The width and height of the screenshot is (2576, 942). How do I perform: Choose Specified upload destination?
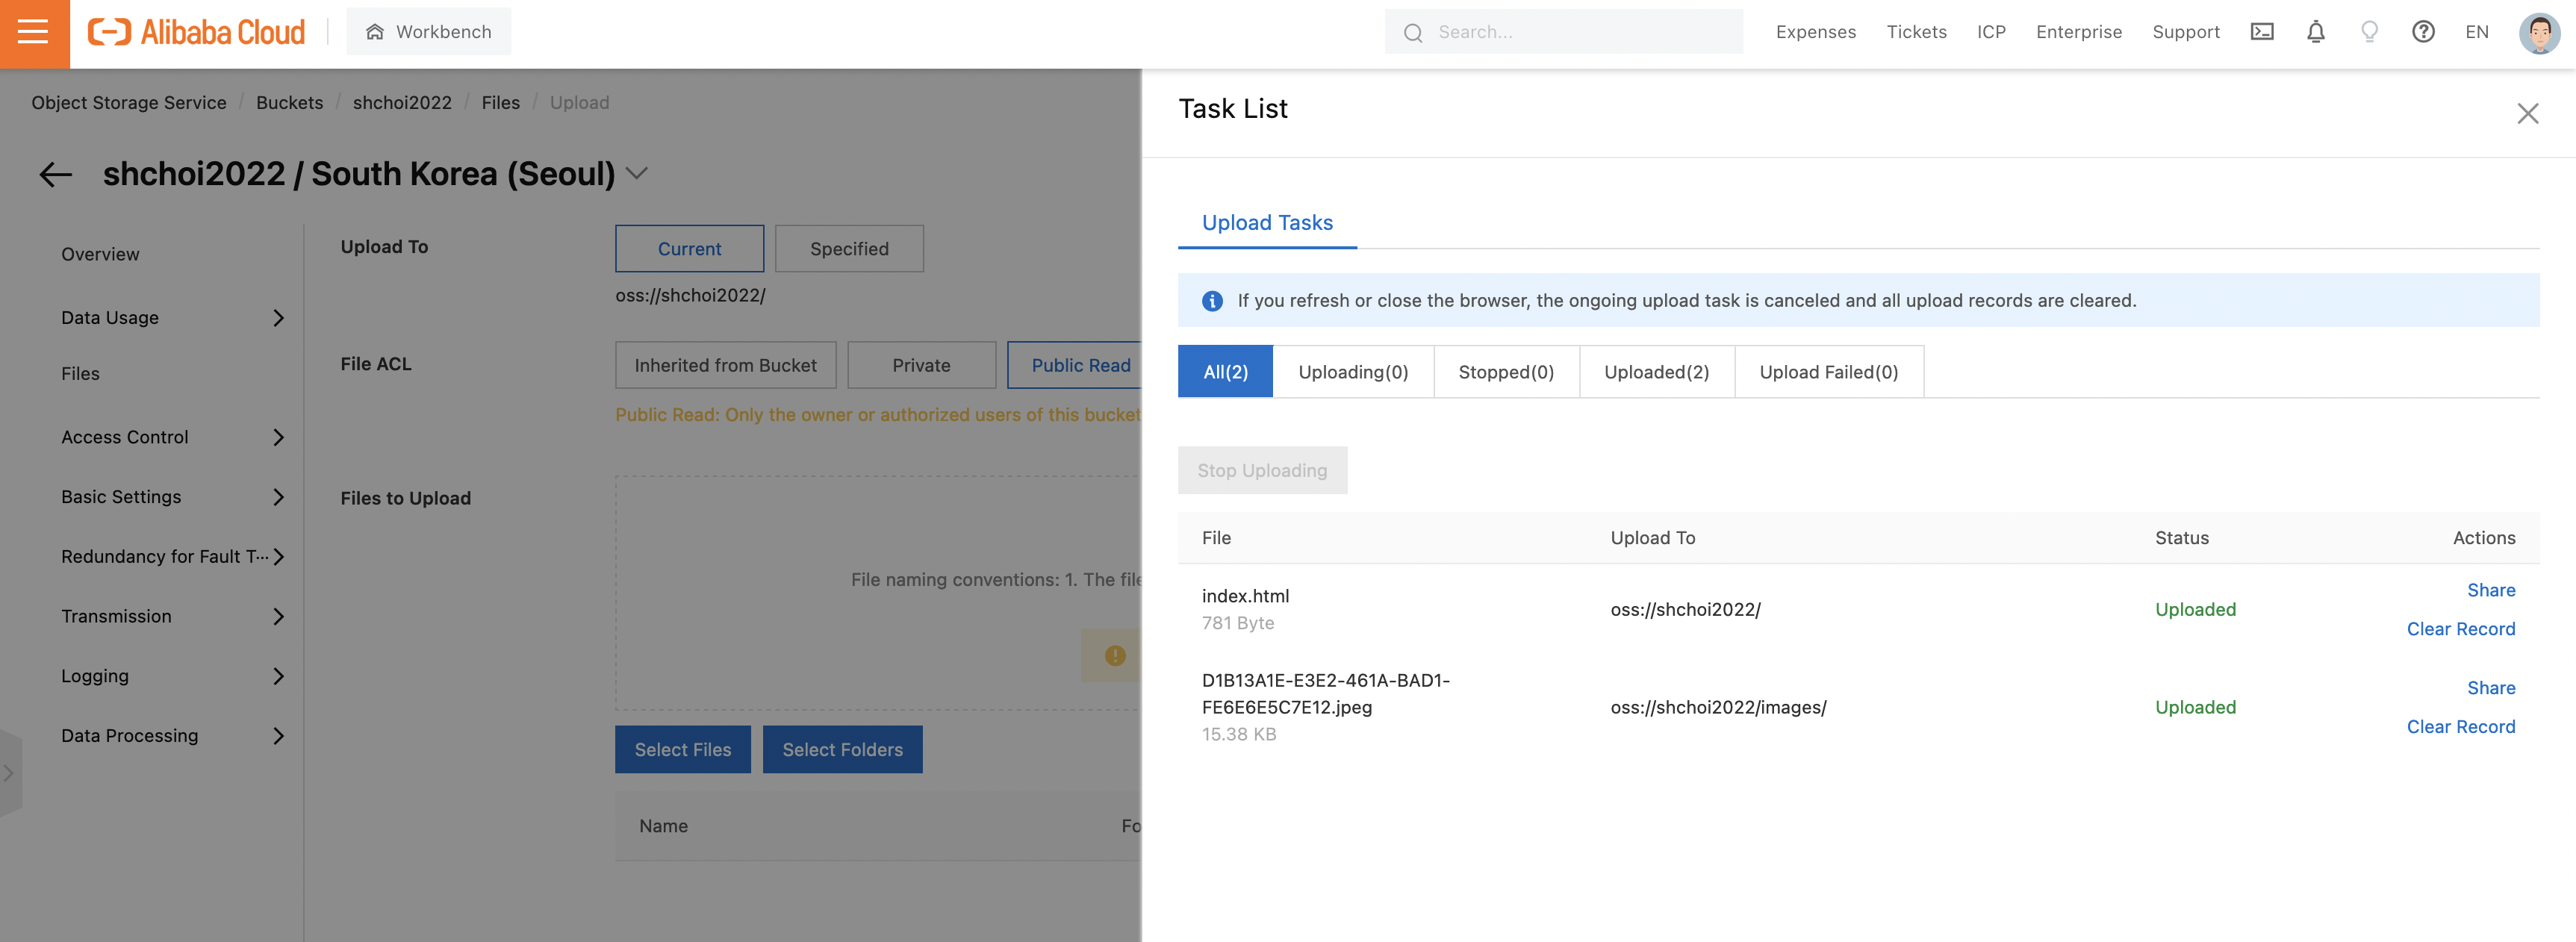click(849, 249)
